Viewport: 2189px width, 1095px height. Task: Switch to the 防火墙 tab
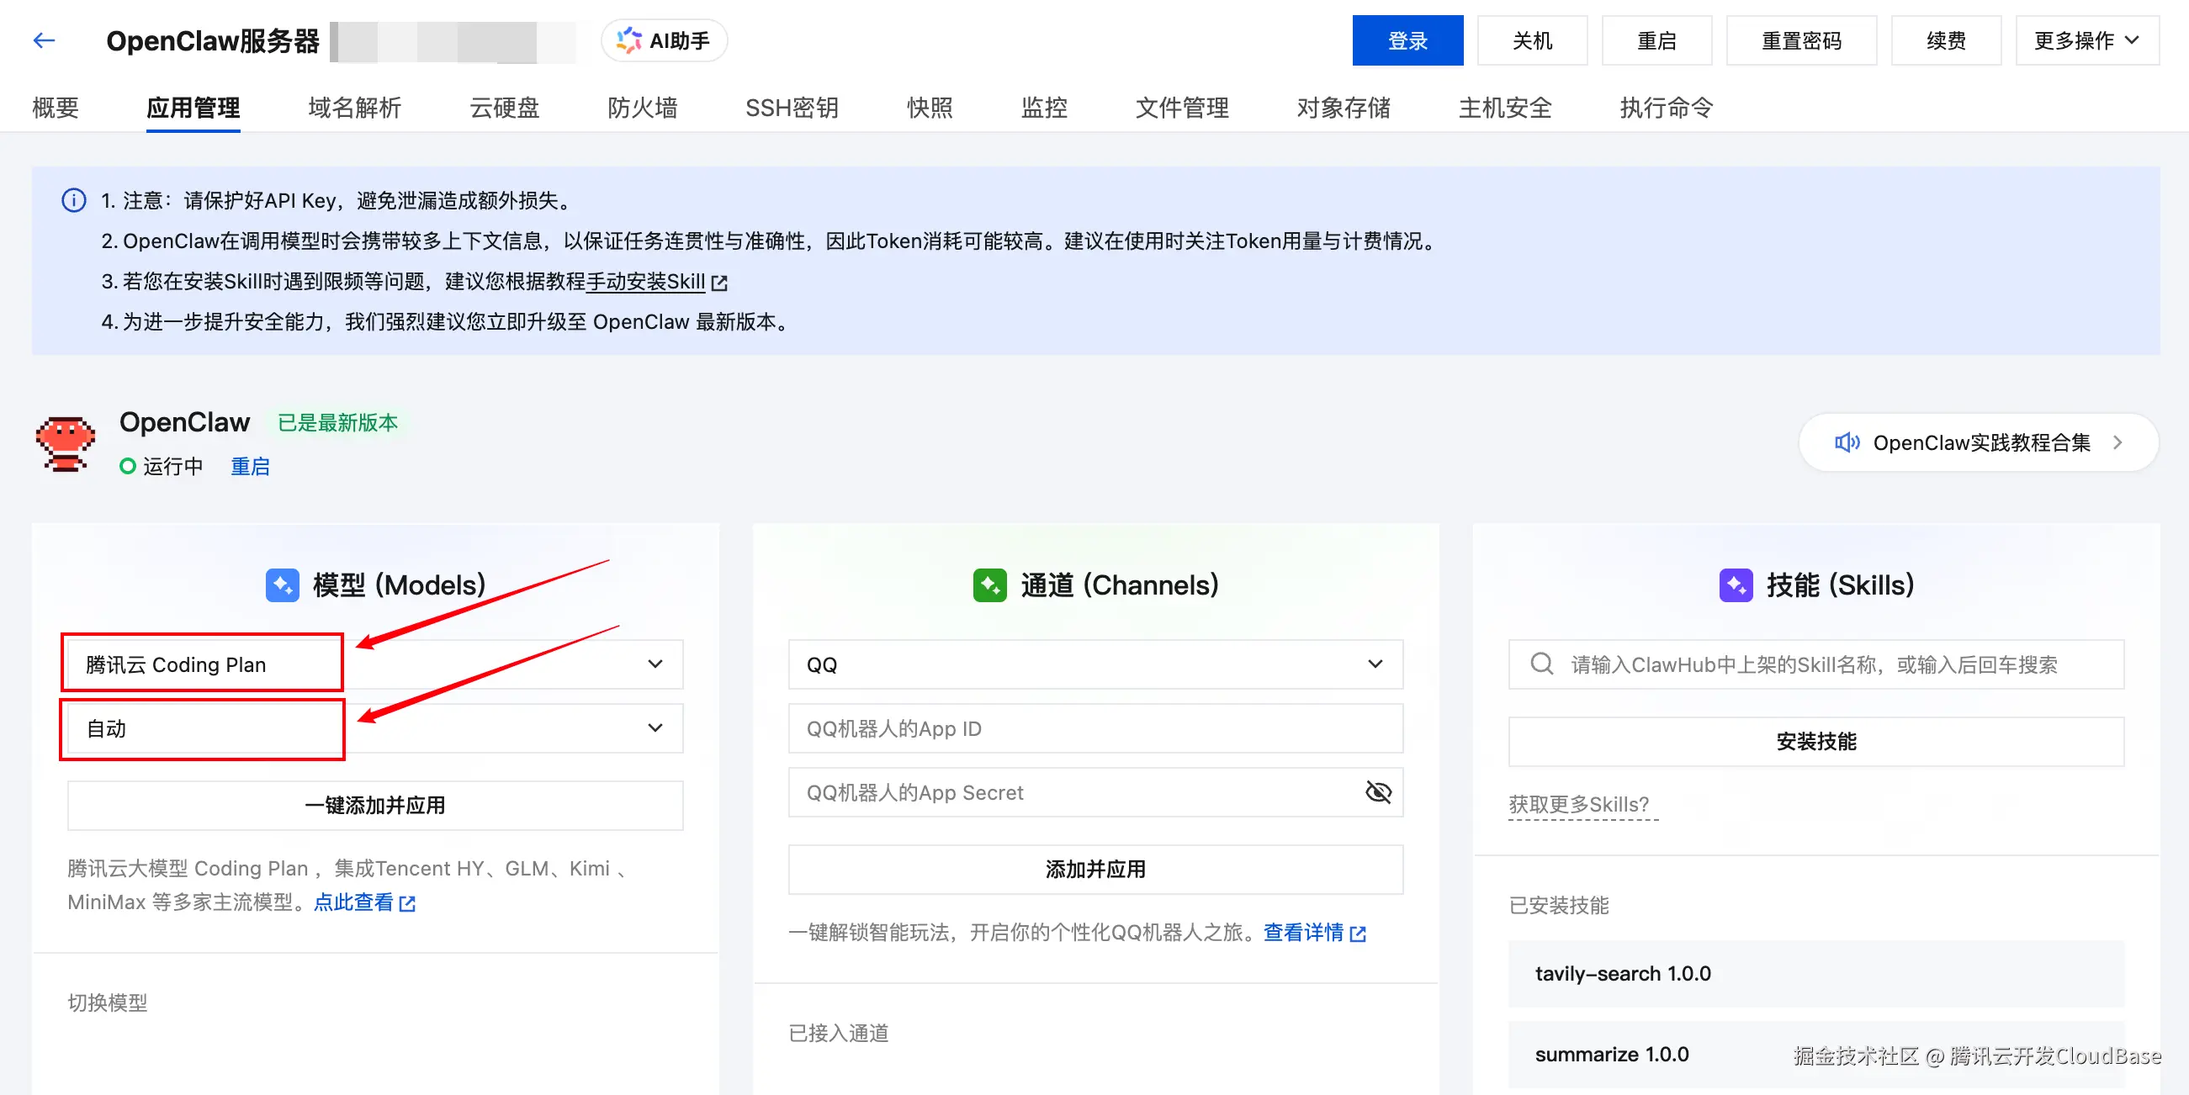[x=642, y=108]
